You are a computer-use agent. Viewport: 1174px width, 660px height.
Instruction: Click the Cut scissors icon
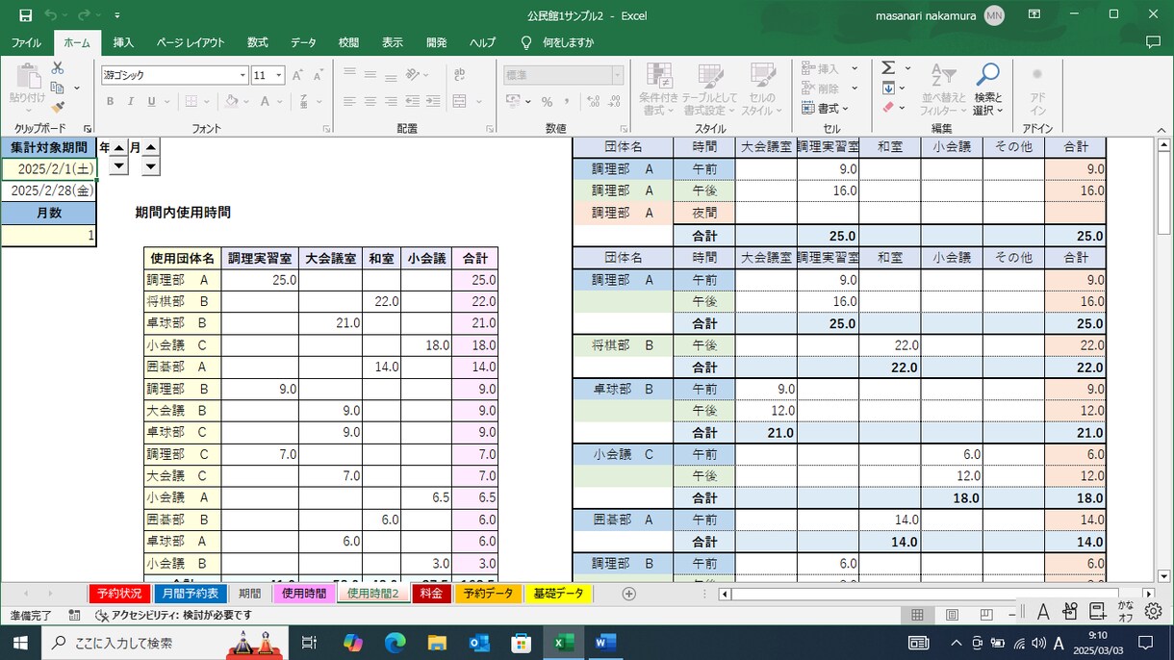point(58,68)
